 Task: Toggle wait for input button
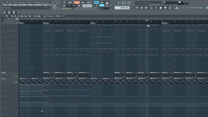tap(70, 2)
